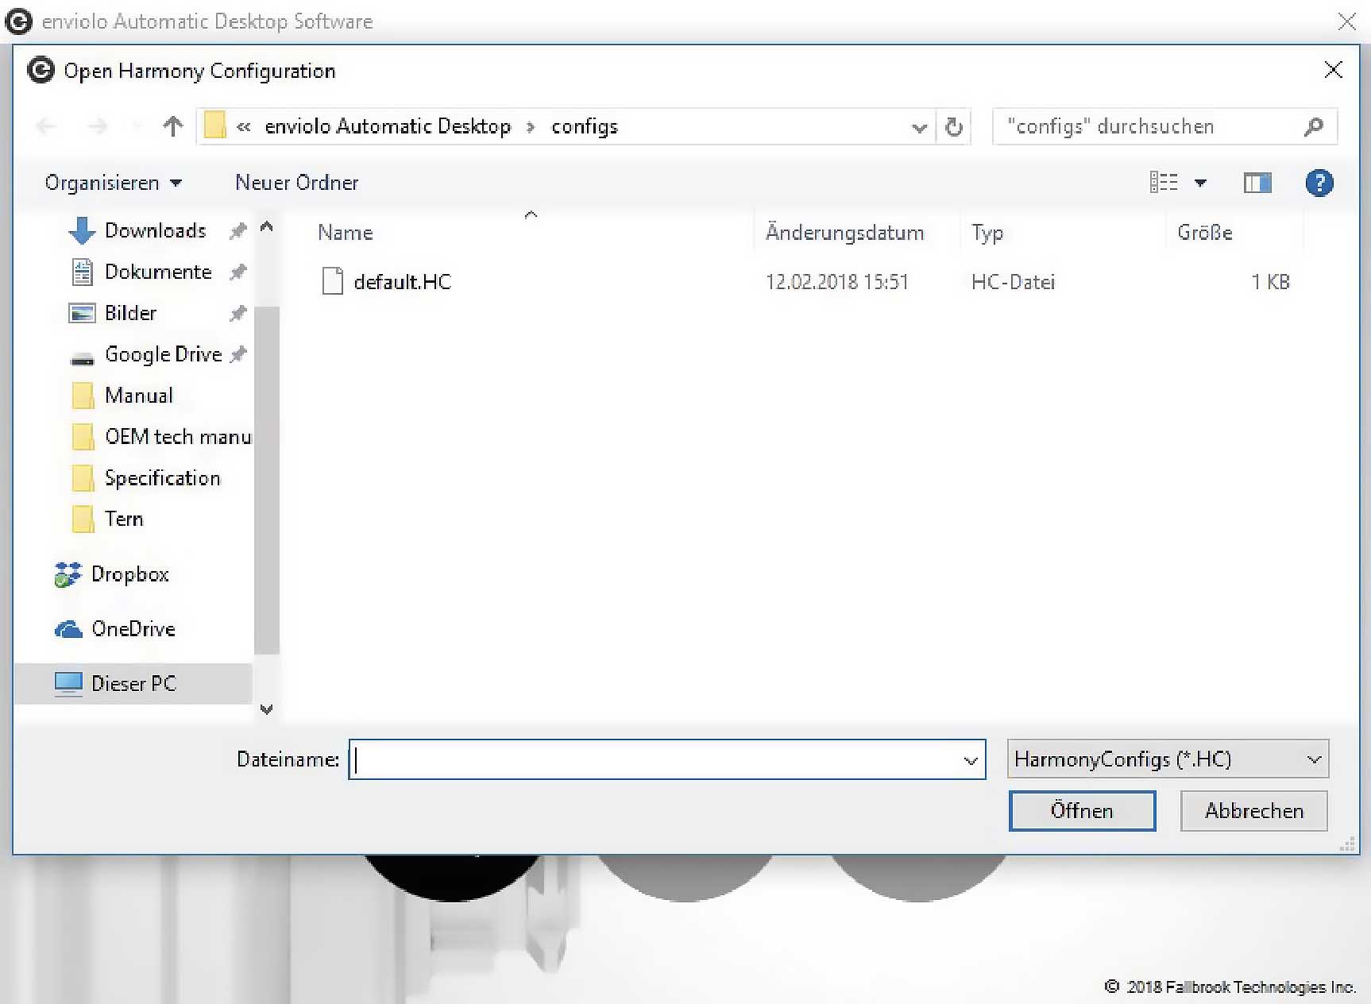Expand the address bar history dropdown
The height and width of the screenshot is (1004, 1371).
coord(919,127)
